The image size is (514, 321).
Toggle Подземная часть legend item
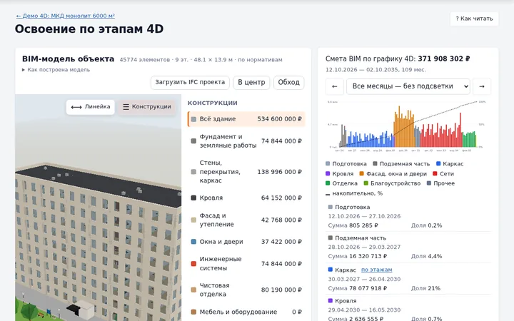tap(401, 164)
